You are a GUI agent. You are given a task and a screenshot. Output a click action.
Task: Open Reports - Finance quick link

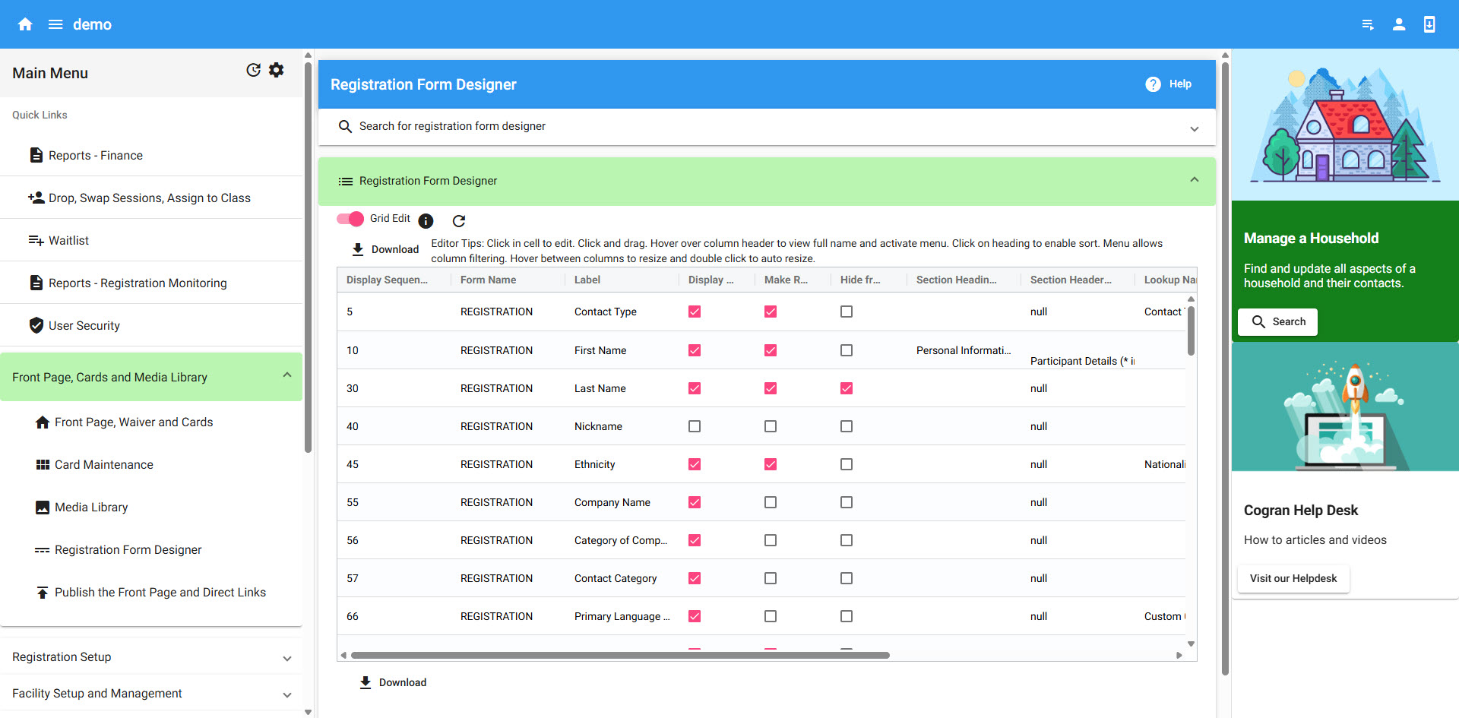pyautogui.click(x=96, y=155)
